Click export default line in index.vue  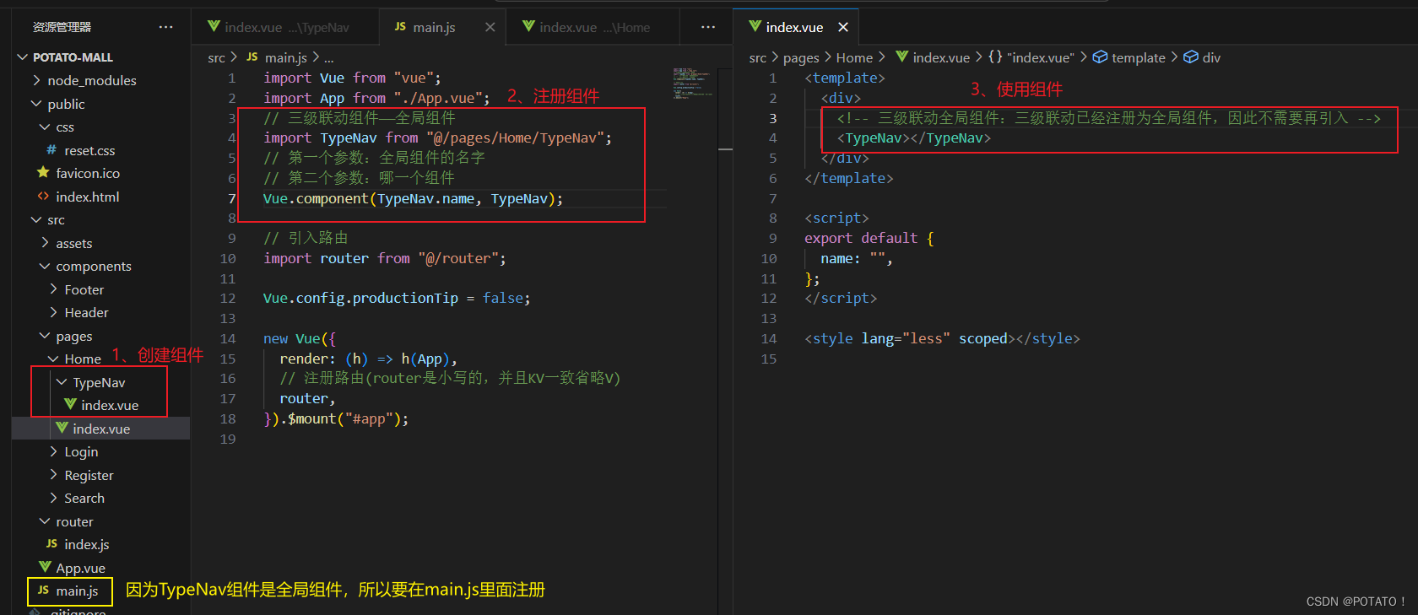[x=869, y=238]
